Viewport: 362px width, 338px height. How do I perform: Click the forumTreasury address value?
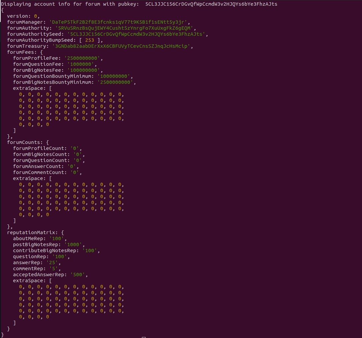point(123,46)
